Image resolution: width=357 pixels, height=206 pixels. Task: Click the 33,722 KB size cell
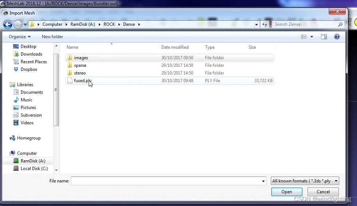[x=263, y=81]
